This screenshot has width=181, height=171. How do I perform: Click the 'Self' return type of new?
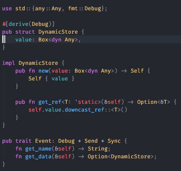click(137, 71)
